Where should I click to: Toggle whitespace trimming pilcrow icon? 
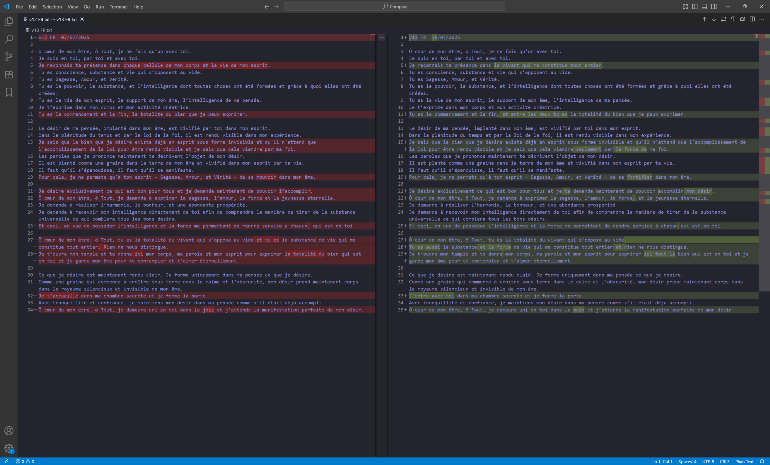tap(733, 19)
